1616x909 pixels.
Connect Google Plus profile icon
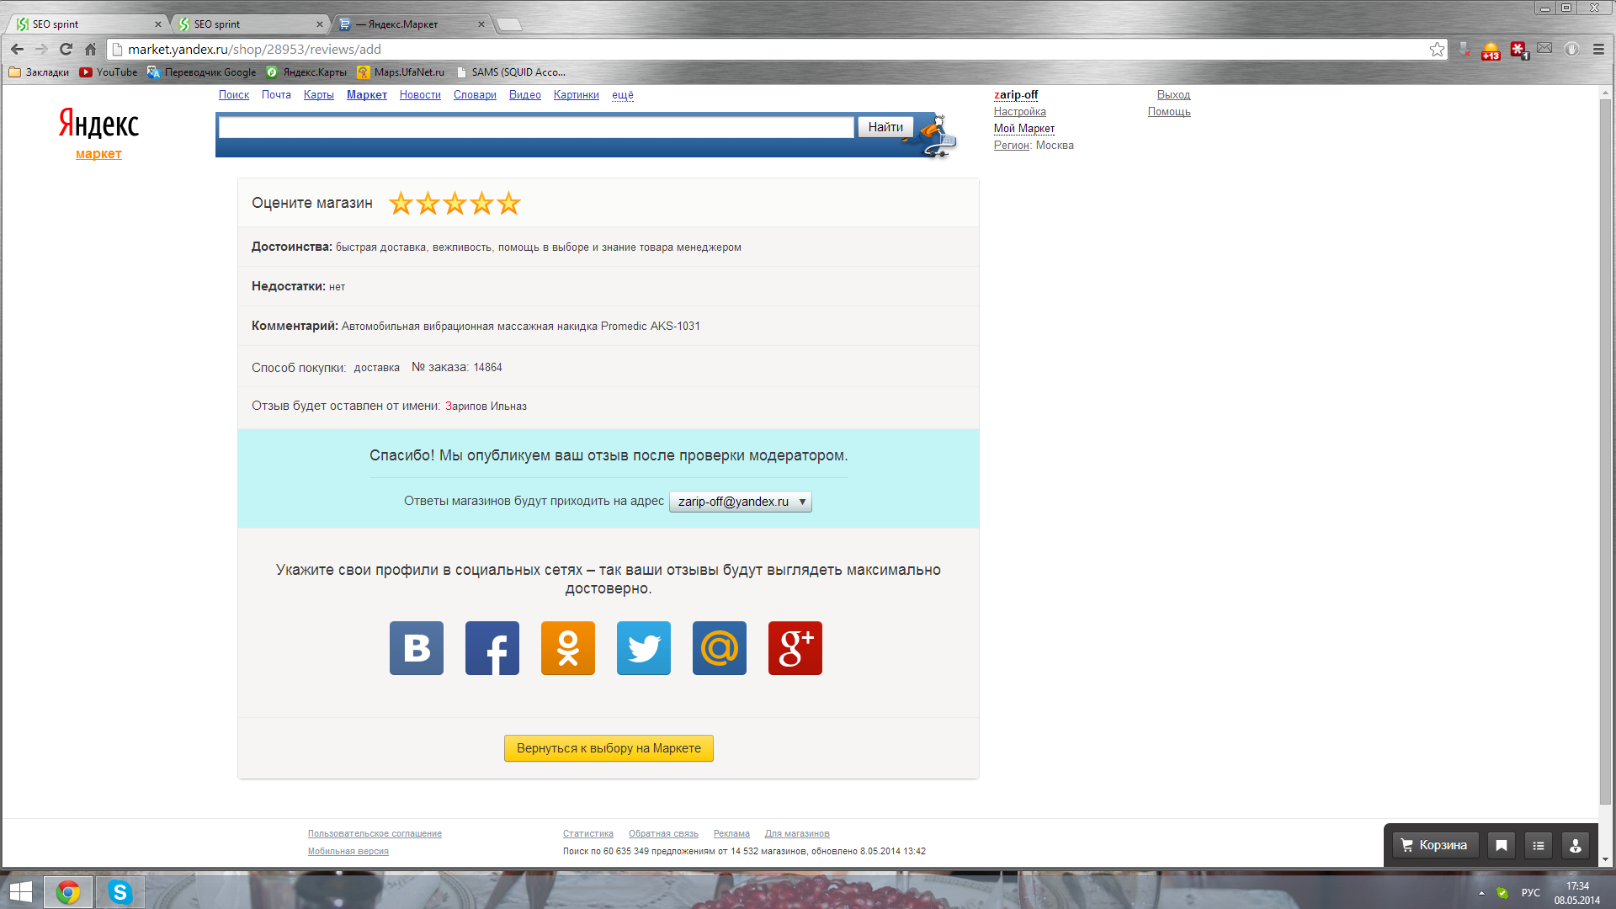coord(795,648)
